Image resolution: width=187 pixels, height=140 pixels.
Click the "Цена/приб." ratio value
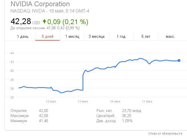coord(126,116)
